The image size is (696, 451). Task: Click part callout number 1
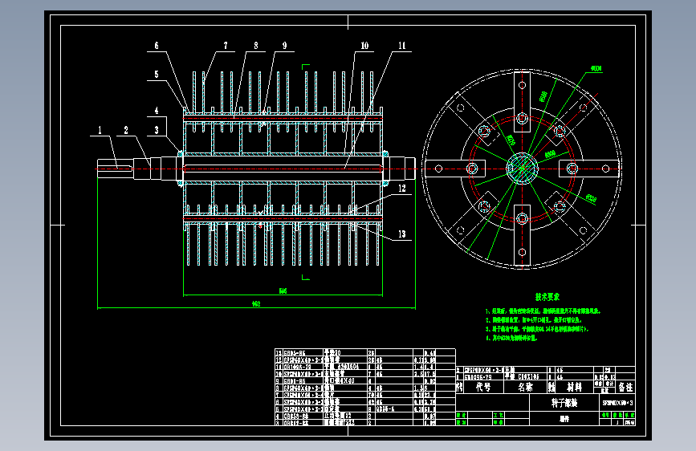pos(100,130)
